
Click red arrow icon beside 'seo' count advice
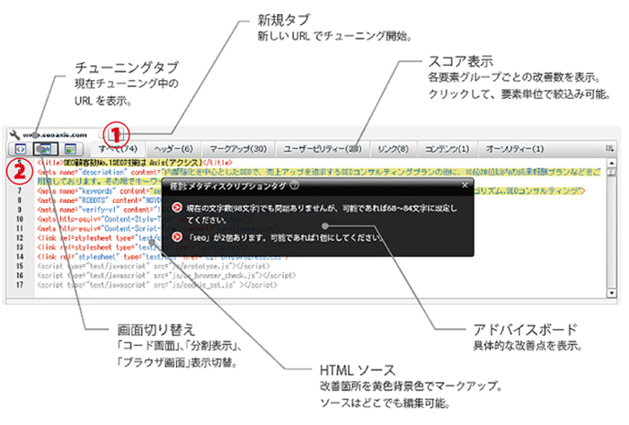(x=177, y=238)
